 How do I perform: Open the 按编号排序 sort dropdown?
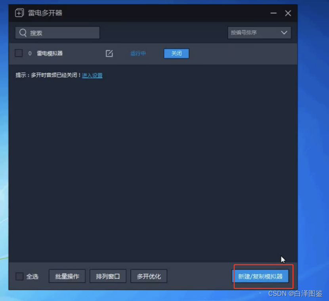point(259,33)
